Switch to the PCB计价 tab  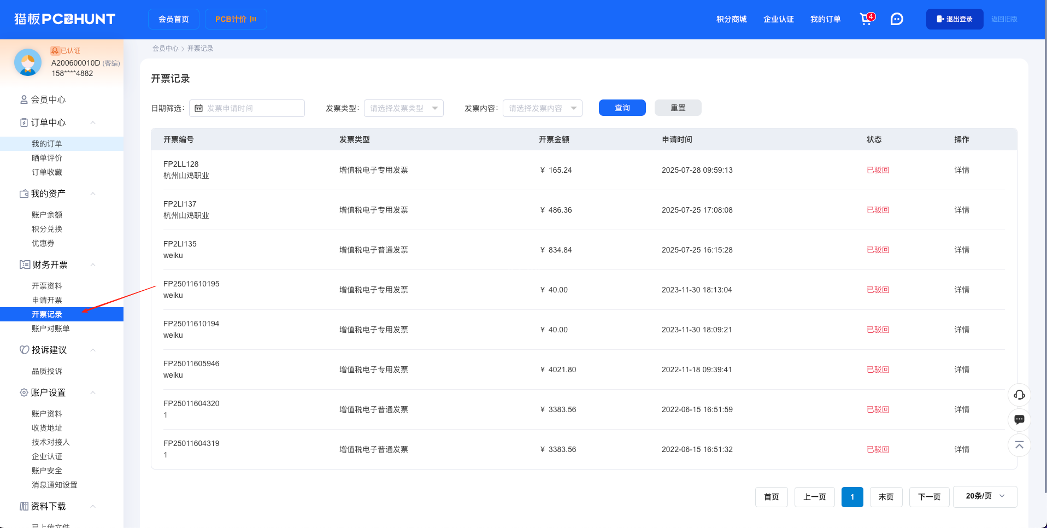pos(236,19)
